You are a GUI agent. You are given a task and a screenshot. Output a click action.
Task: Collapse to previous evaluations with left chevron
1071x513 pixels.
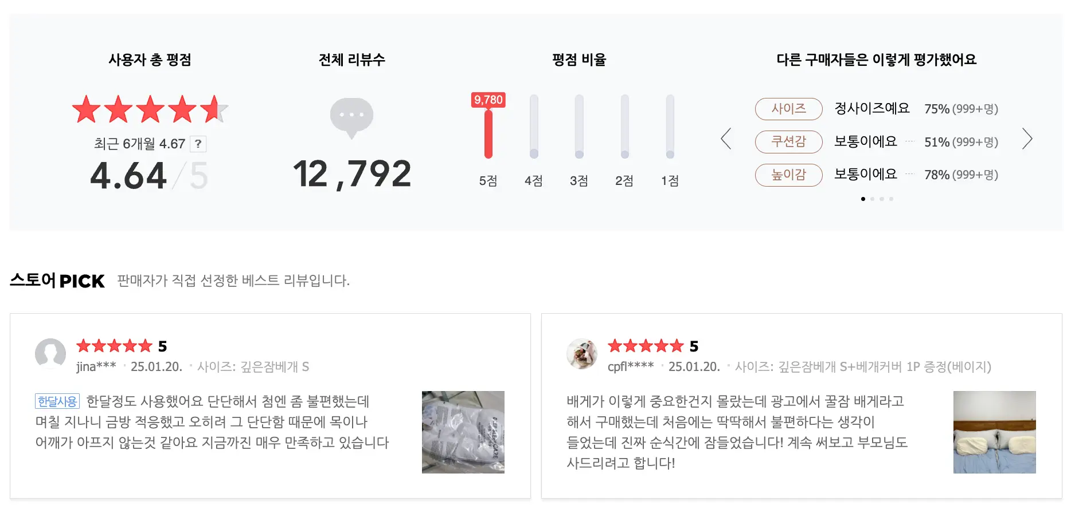click(x=726, y=139)
